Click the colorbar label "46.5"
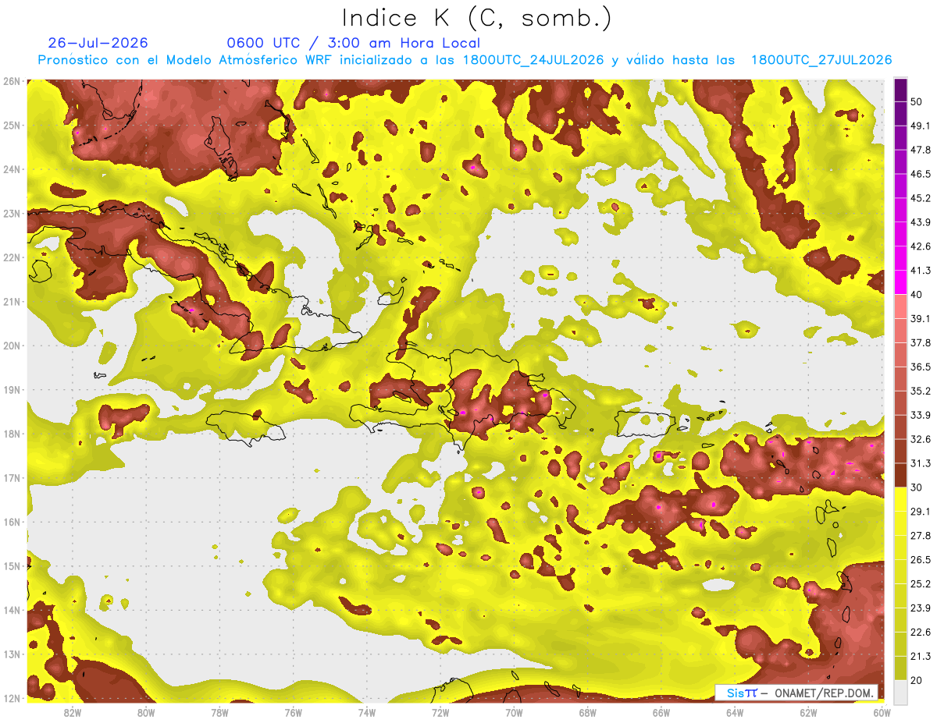The height and width of the screenshot is (723, 937). (921, 174)
